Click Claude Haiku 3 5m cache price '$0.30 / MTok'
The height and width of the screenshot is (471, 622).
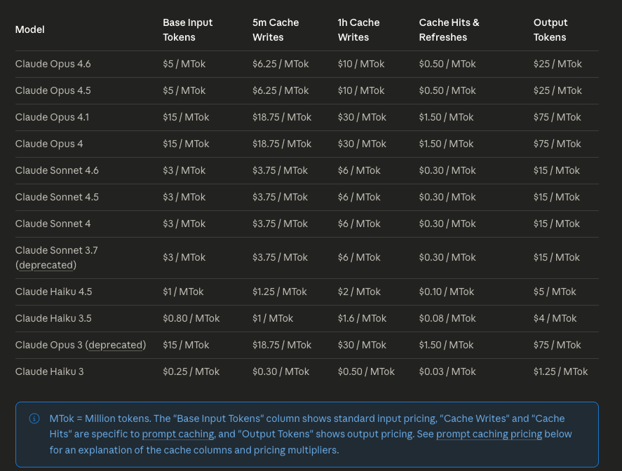pos(281,371)
